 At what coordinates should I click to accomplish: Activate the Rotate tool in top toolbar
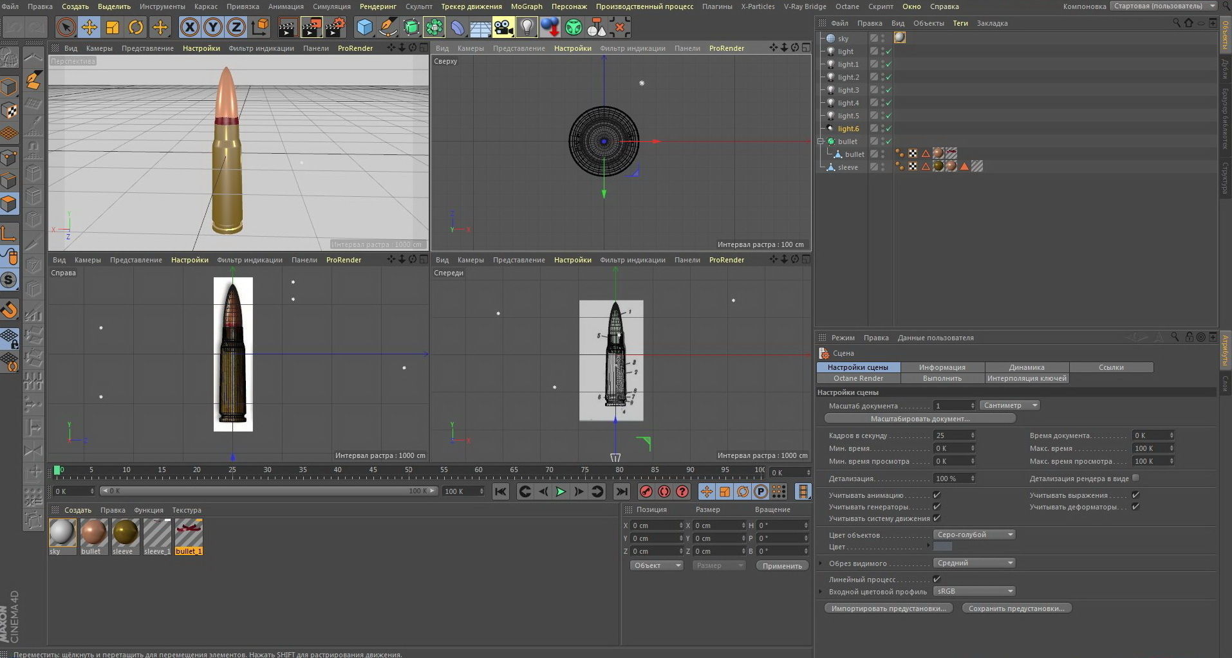click(x=136, y=27)
